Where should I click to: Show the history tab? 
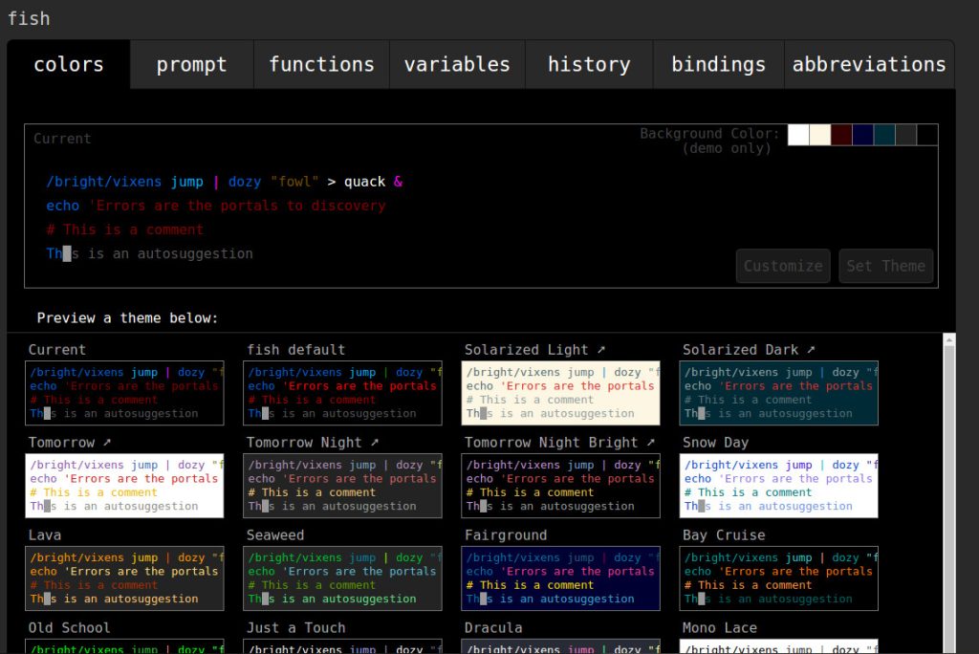[589, 65]
